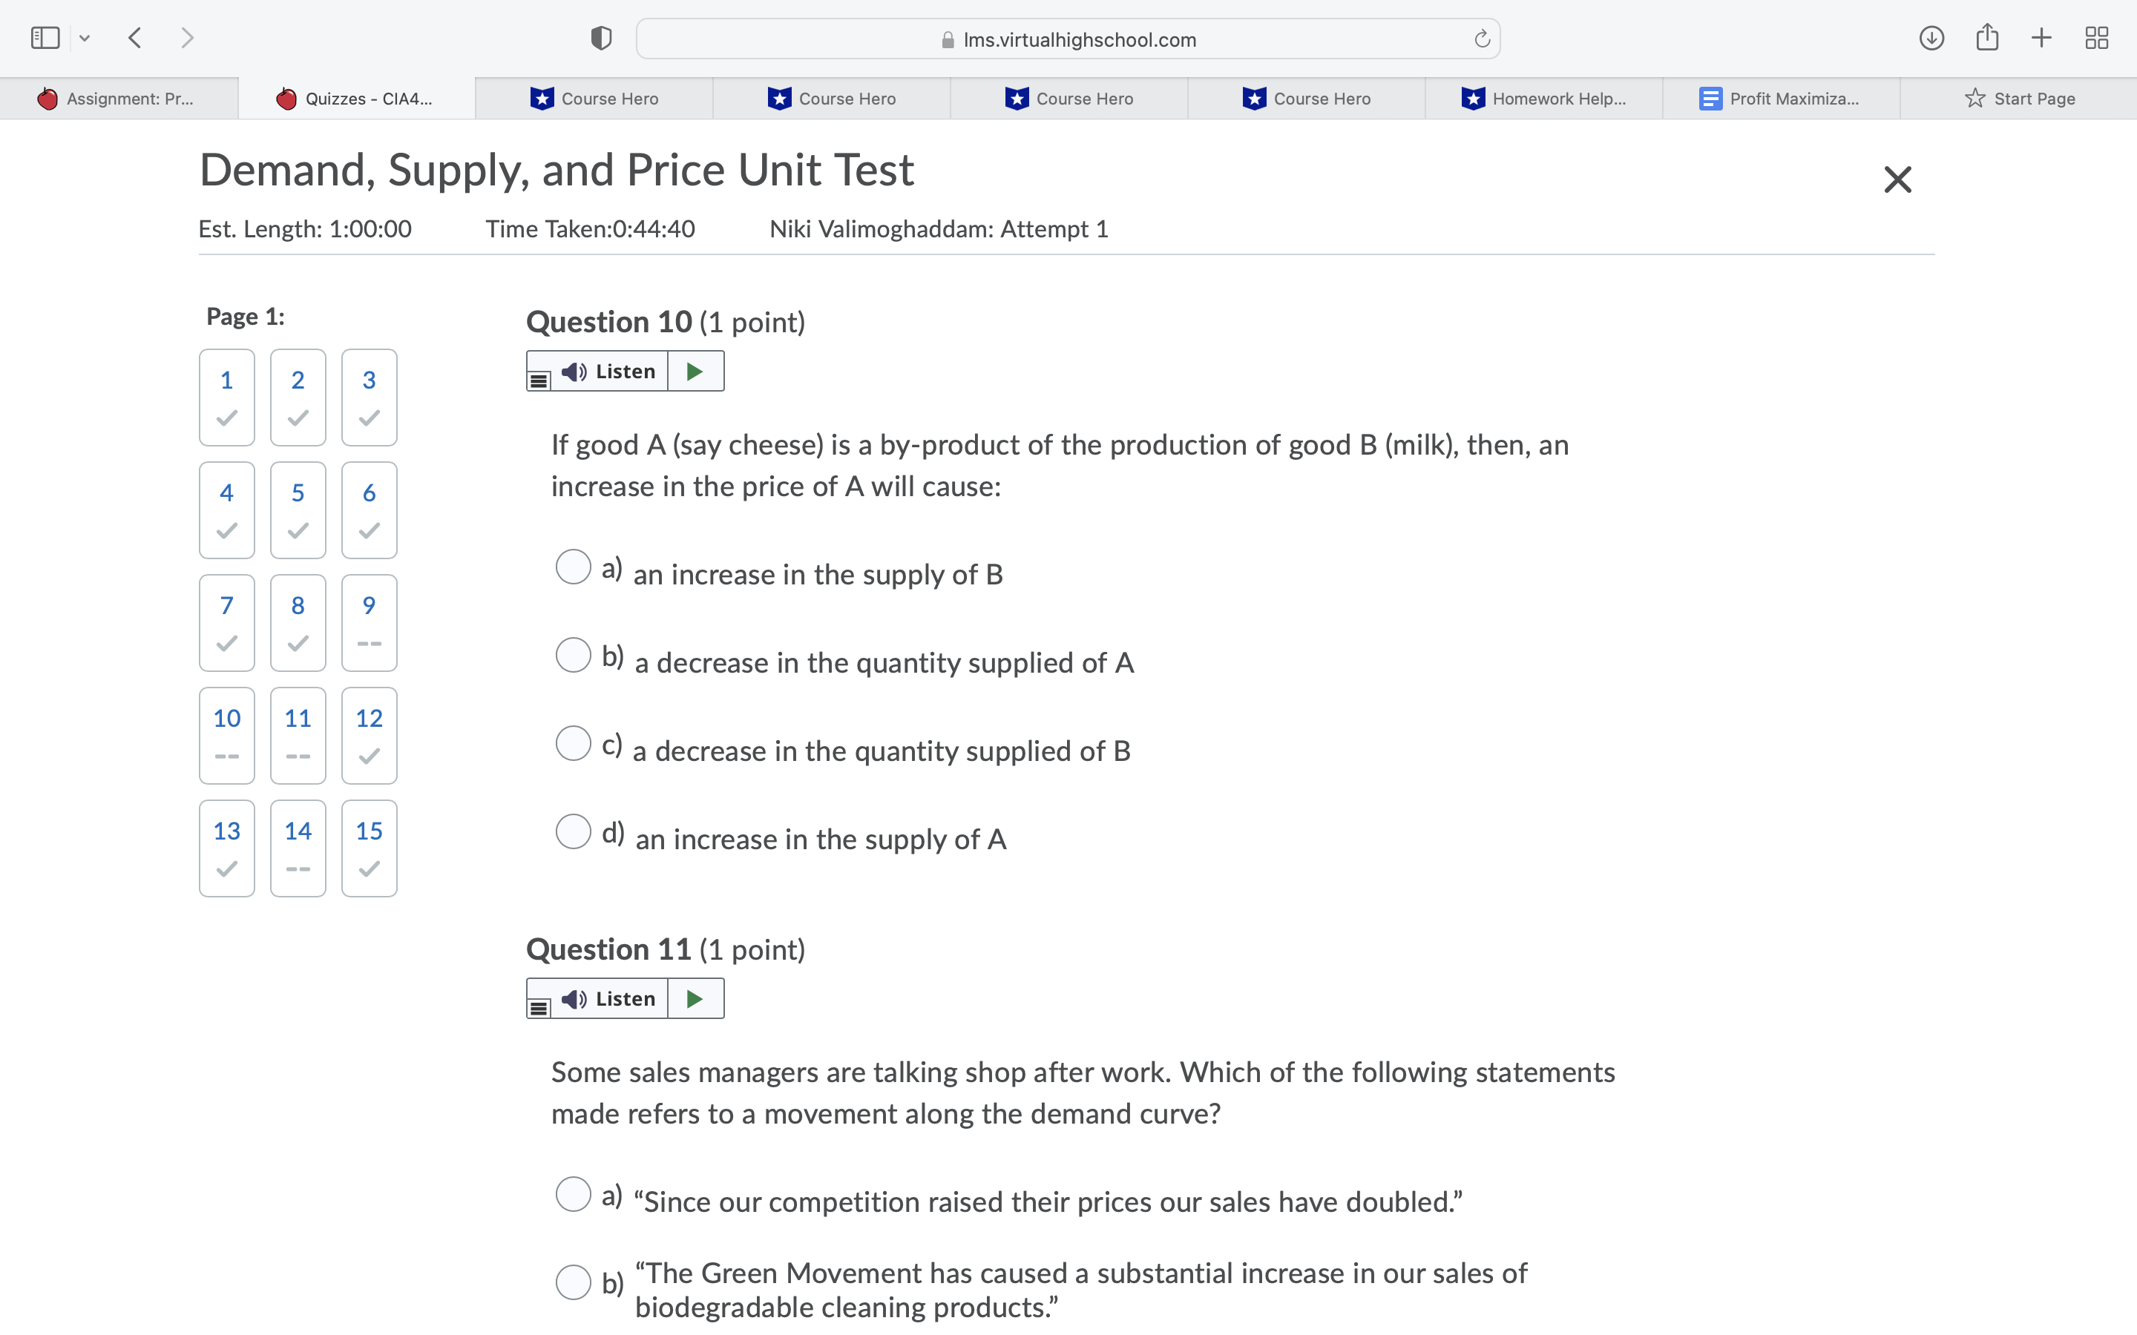Choose option b) about the Green Movement statement

(x=574, y=1282)
